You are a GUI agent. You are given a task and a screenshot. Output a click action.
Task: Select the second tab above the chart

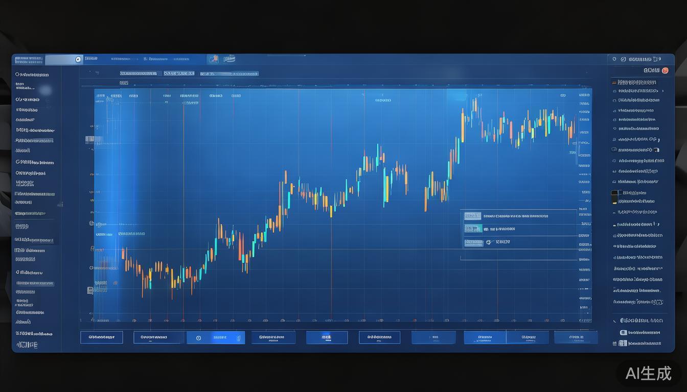coord(179,73)
